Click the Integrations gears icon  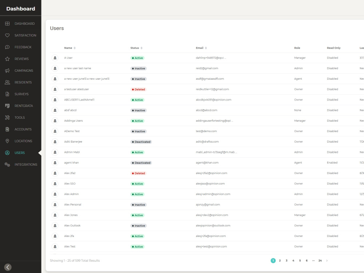point(7,165)
